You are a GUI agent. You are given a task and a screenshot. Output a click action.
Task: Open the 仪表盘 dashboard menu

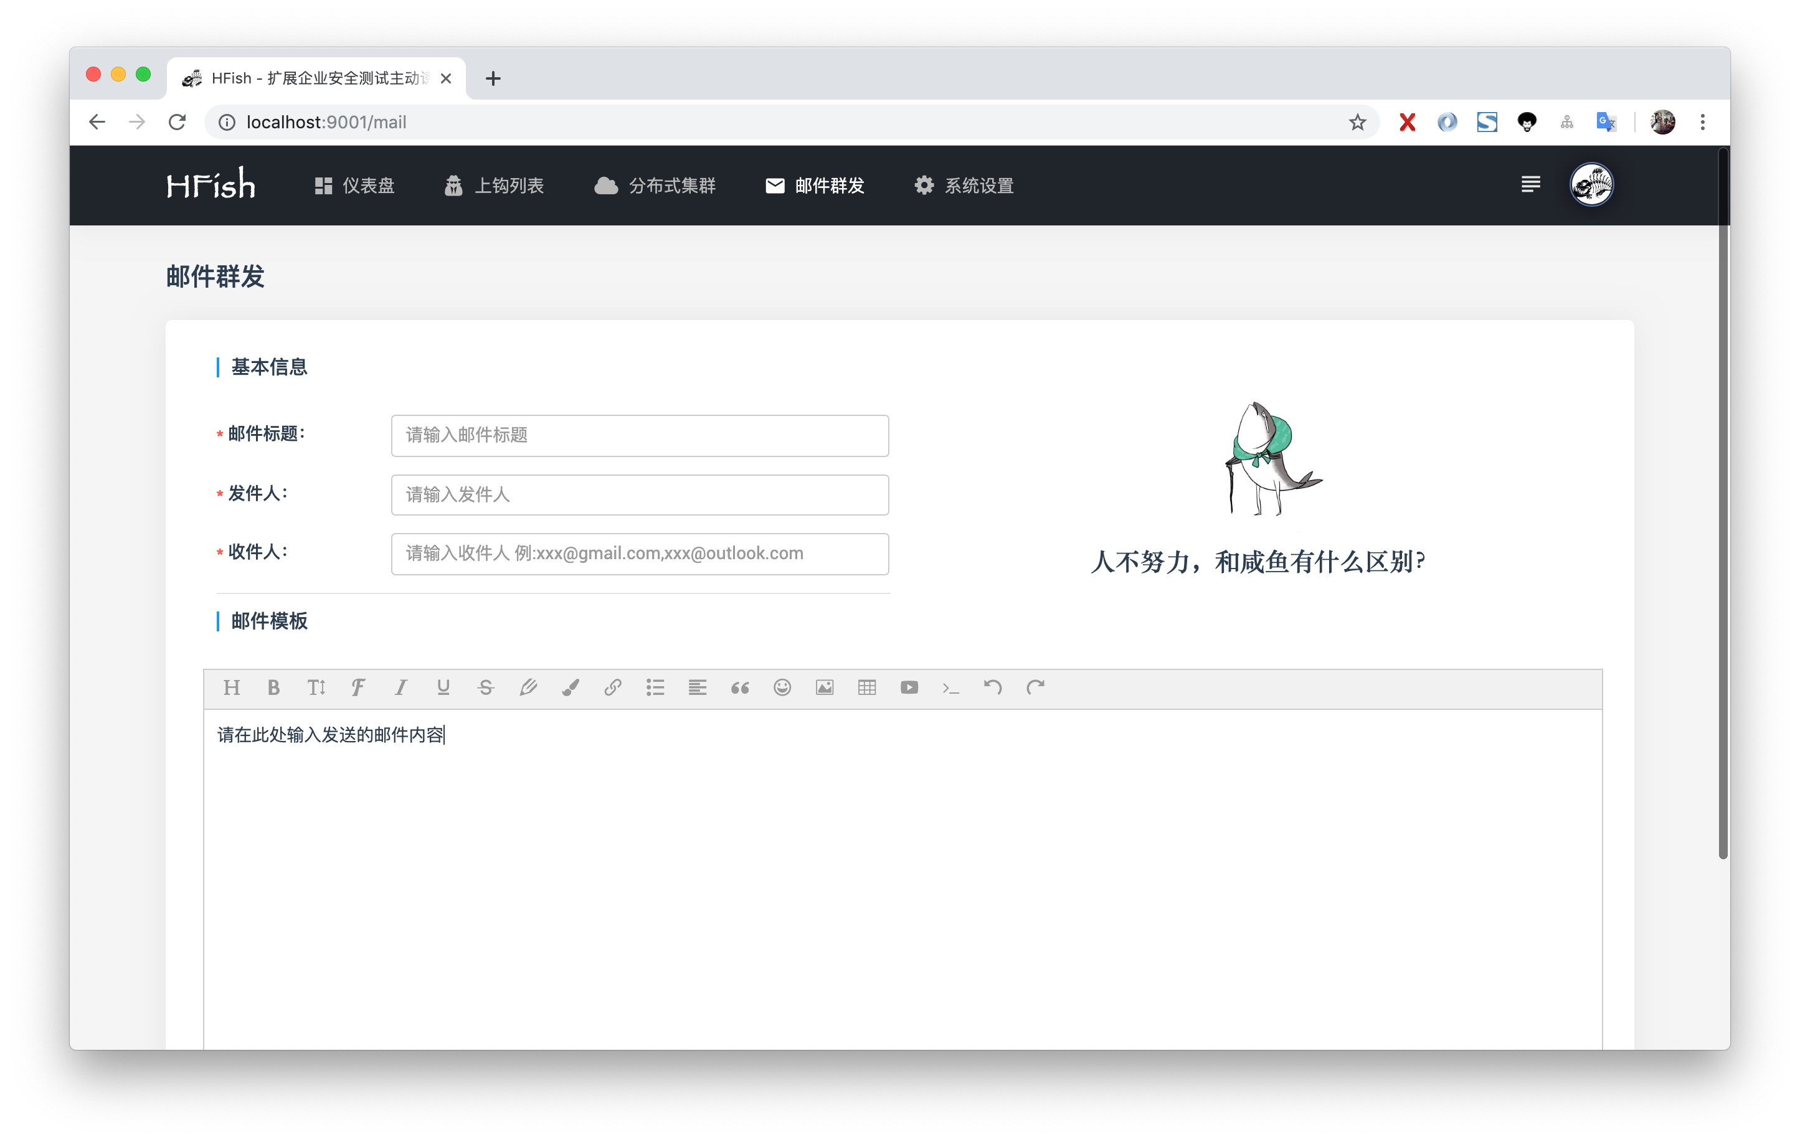coord(354,186)
